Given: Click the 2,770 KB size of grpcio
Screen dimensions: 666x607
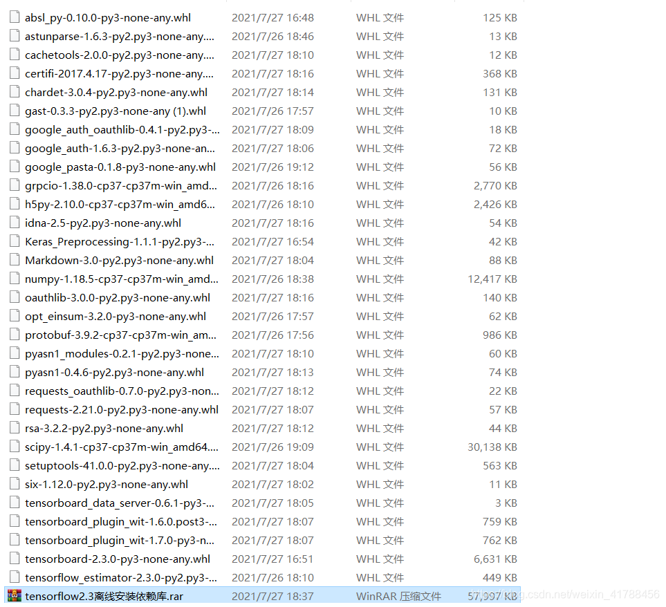Looking at the screenshot, I should 495,185.
